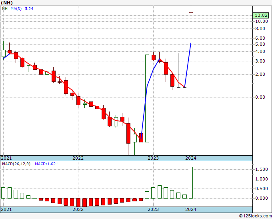The width and height of the screenshot is (272, 219).
Task: Click 2022 on the price chart time axis
Action: [78, 158]
